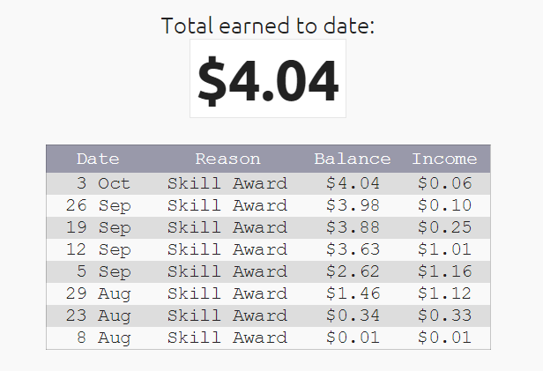Select the $0.06 income cell
Screen dimensions: 543x371
tap(444, 183)
